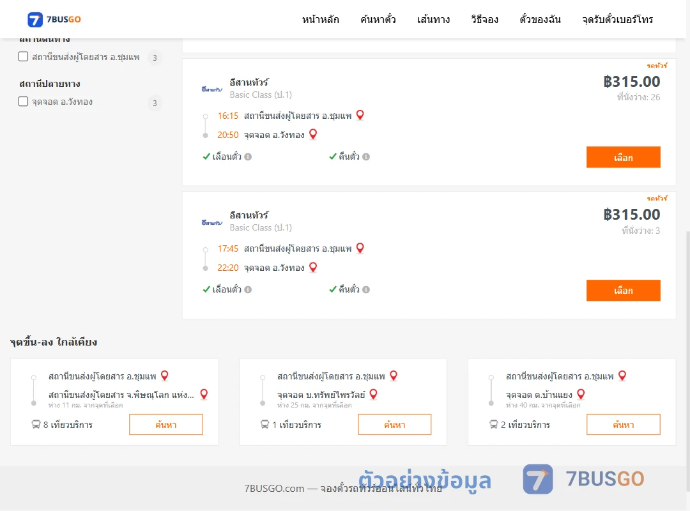Screen dimensions: 690x511
Task: Show เลื่อนตั๋ว info icon on 17:45 trip
Action: pyautogui.click(x=248, y=289)
